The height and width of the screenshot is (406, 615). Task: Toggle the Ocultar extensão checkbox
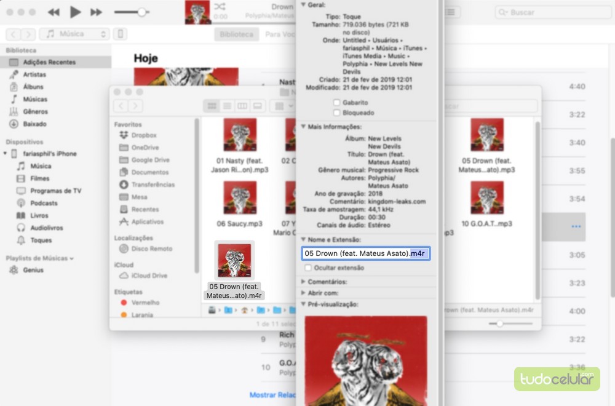coord(308,268)
